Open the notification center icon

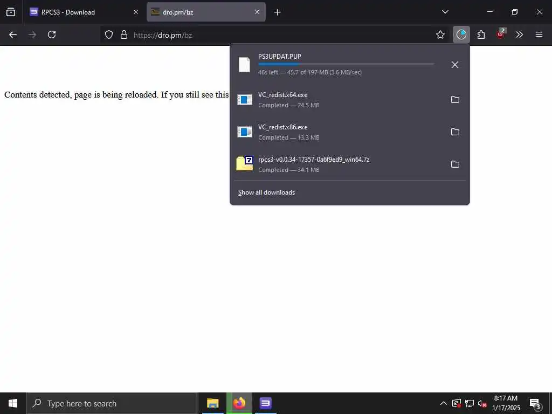click(535, 404)
